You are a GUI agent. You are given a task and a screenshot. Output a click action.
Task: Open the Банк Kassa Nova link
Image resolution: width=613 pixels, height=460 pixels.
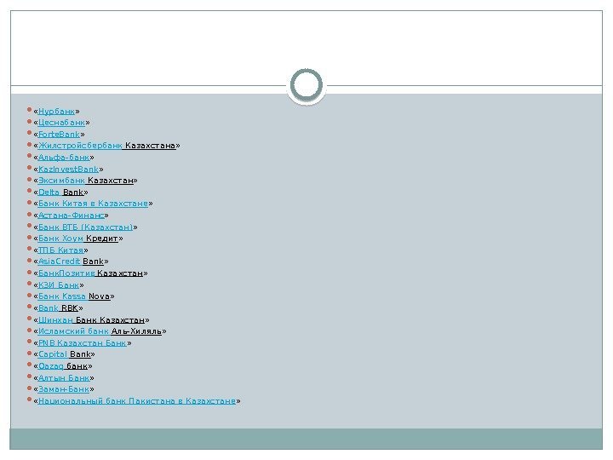pyautogui.click(x=74, y=296)
